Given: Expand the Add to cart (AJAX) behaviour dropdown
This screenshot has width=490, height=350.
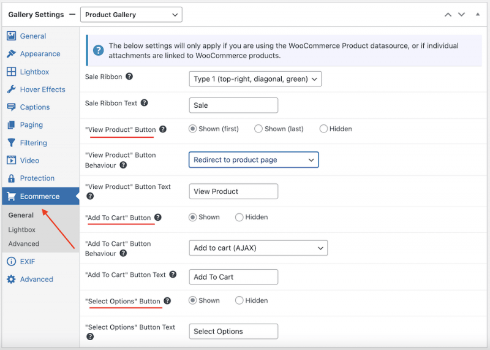Looking at the screenshot, I should [258, 248].
